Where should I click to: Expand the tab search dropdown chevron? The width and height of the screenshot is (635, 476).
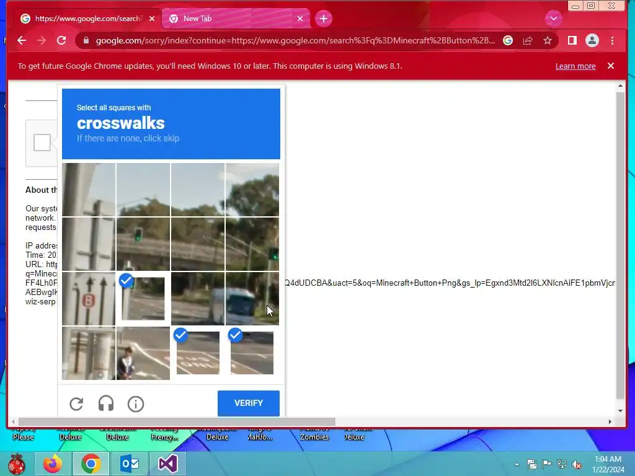553,19
